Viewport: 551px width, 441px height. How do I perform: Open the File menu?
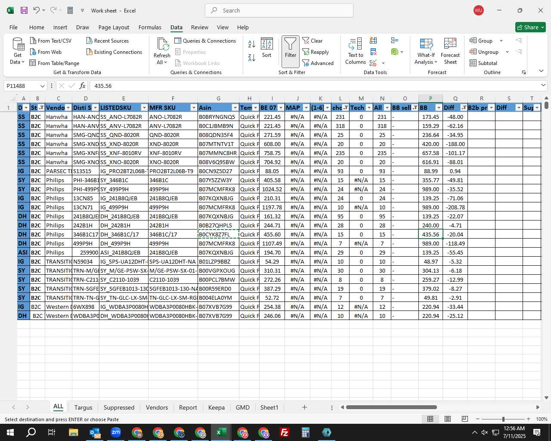pos(13,27)
